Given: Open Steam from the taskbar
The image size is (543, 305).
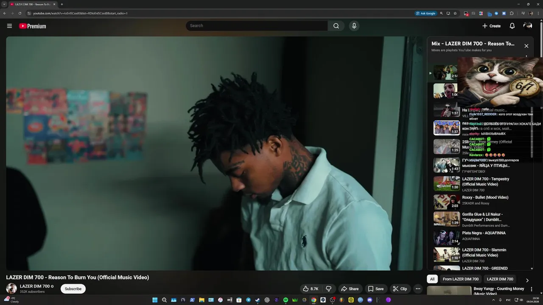Looking at the screenshot, I should [258, 300].
